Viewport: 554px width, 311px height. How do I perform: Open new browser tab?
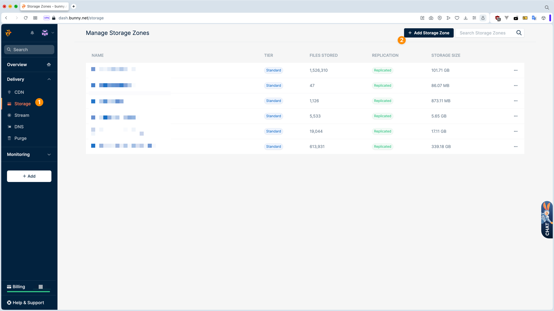[74, 6]
